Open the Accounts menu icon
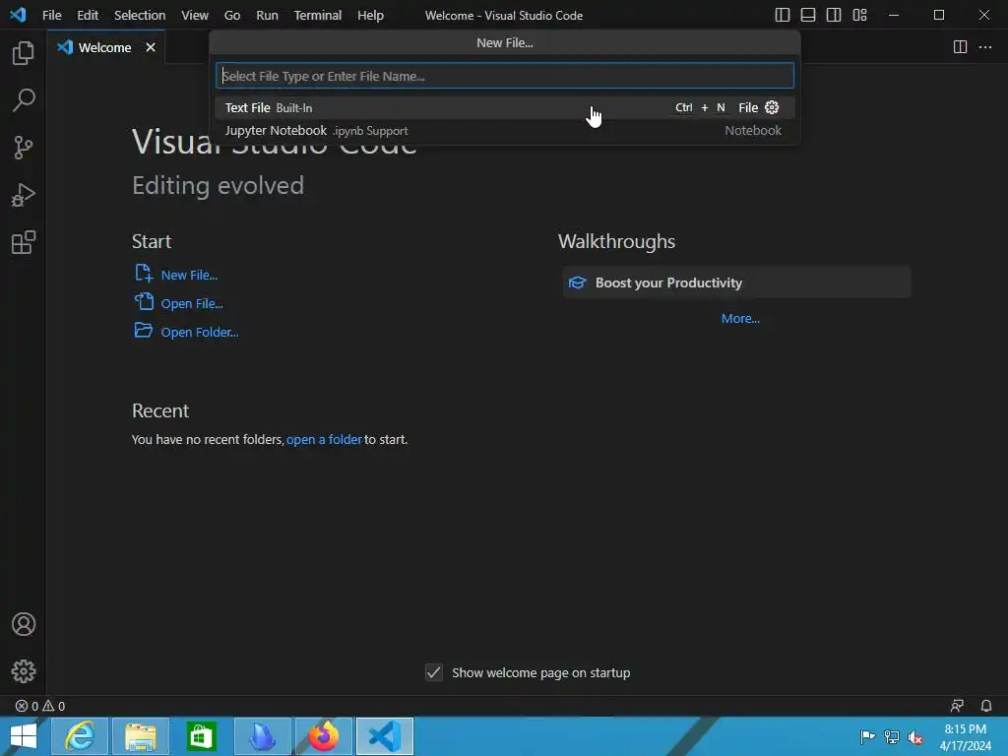 click(24, 624)
